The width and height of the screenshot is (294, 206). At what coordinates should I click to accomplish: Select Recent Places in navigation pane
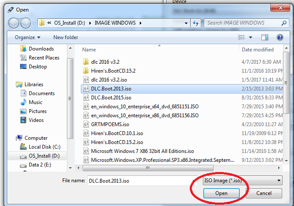coord(39,58)
